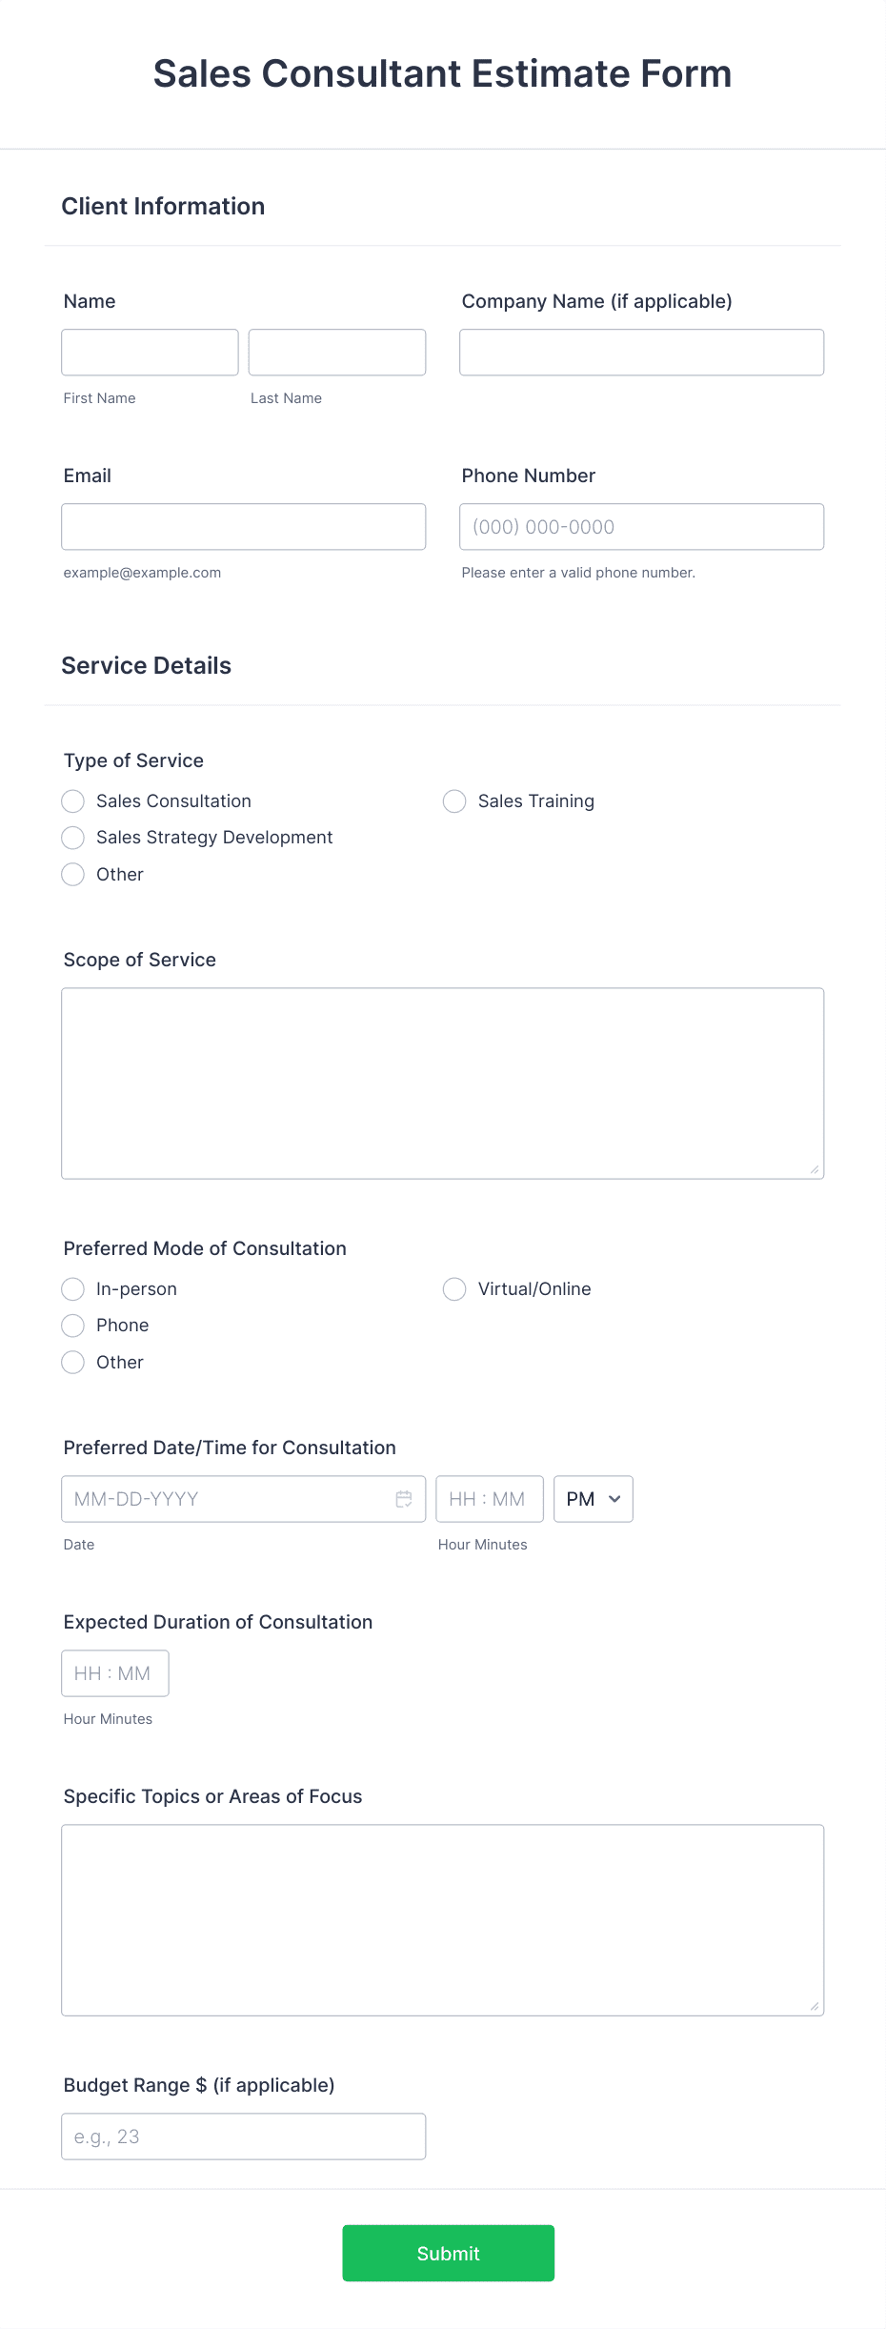The image size is (886, 2329).
Task: Pick Phone as consultation mode
Action: click(72, 1325)
